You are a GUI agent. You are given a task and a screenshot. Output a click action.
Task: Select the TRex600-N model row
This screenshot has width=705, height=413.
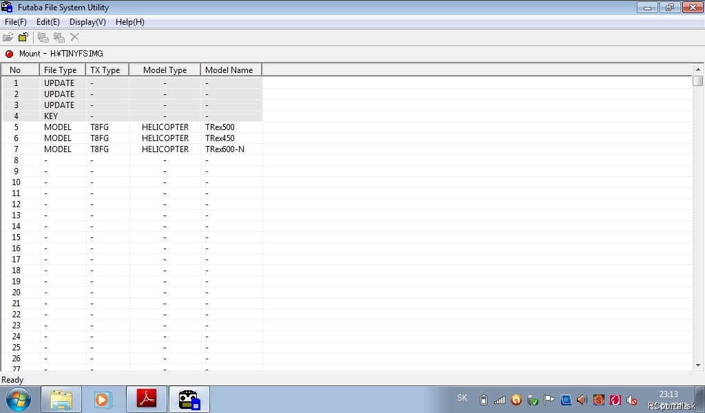pos(132,149)
